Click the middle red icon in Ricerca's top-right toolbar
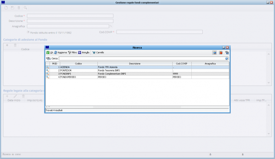 tap(220, 53)
